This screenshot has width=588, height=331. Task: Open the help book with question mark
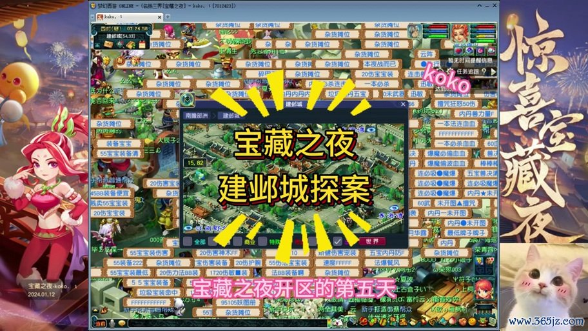[131, 45]
